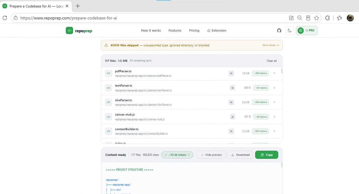The height and width of the screenshot is (194, 359).
Task: Remove contextBuilder.ts from the list
Action: coord(274,131)
